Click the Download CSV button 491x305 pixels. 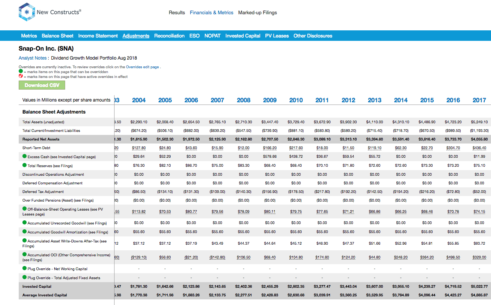pyautogui.click(x=42, y=85)
